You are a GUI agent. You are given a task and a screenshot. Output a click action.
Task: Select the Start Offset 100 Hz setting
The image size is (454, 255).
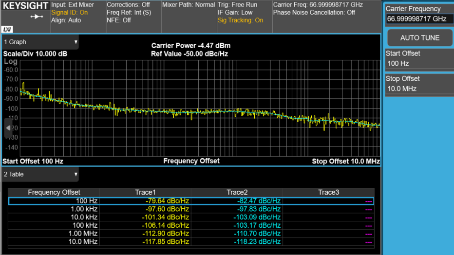[x=419, y=59]
